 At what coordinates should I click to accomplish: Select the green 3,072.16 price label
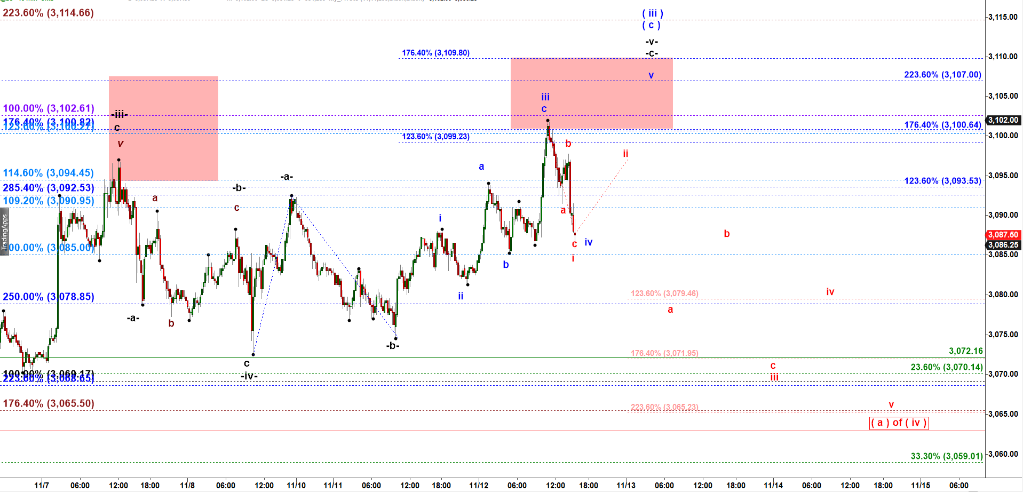(x=965, y=351)
